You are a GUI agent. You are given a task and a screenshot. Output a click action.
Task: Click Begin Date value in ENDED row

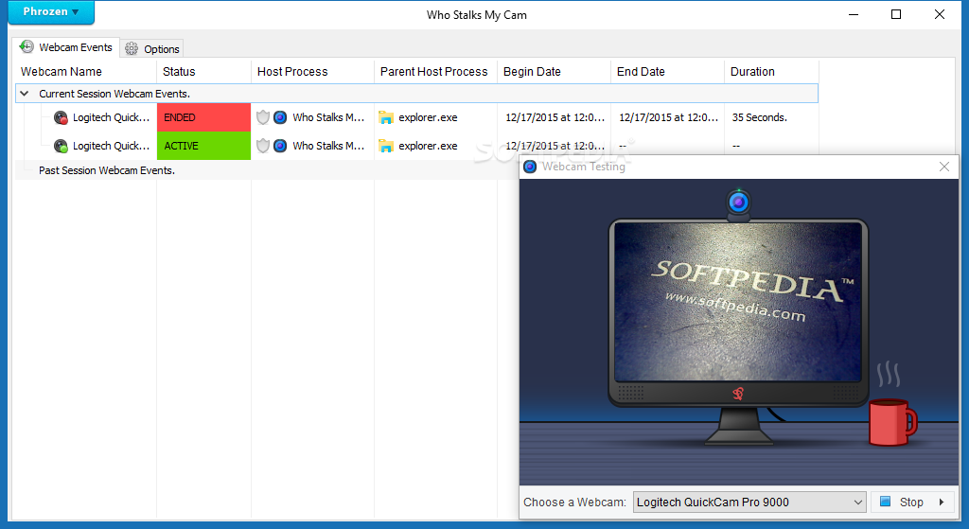555,117
